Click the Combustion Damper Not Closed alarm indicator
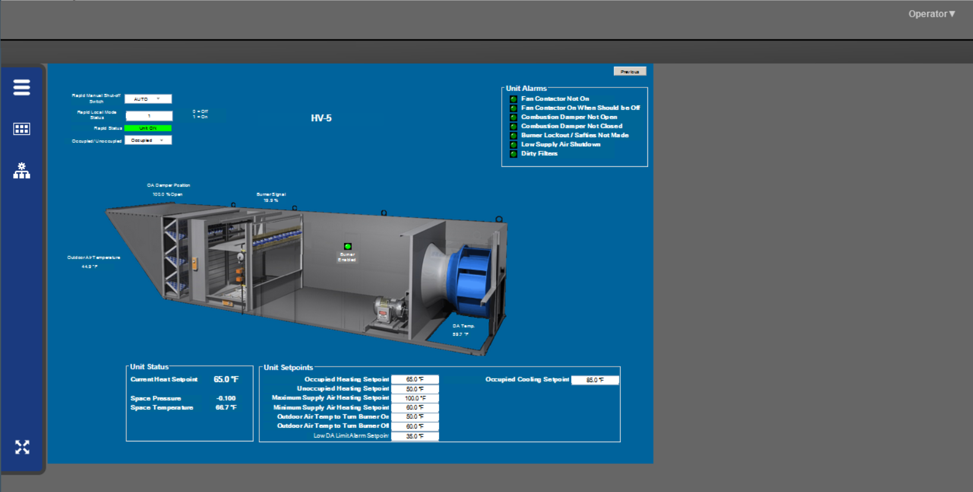This screenshot has height=492, width=973. point(514,126)
